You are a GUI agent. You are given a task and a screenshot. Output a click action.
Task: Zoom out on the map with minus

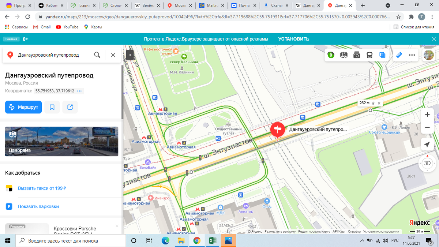427,127
